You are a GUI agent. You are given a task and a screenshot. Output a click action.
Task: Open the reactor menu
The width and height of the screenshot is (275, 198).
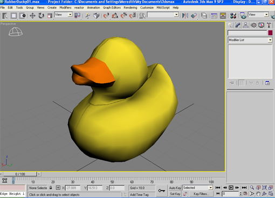[x=79, y=8]
